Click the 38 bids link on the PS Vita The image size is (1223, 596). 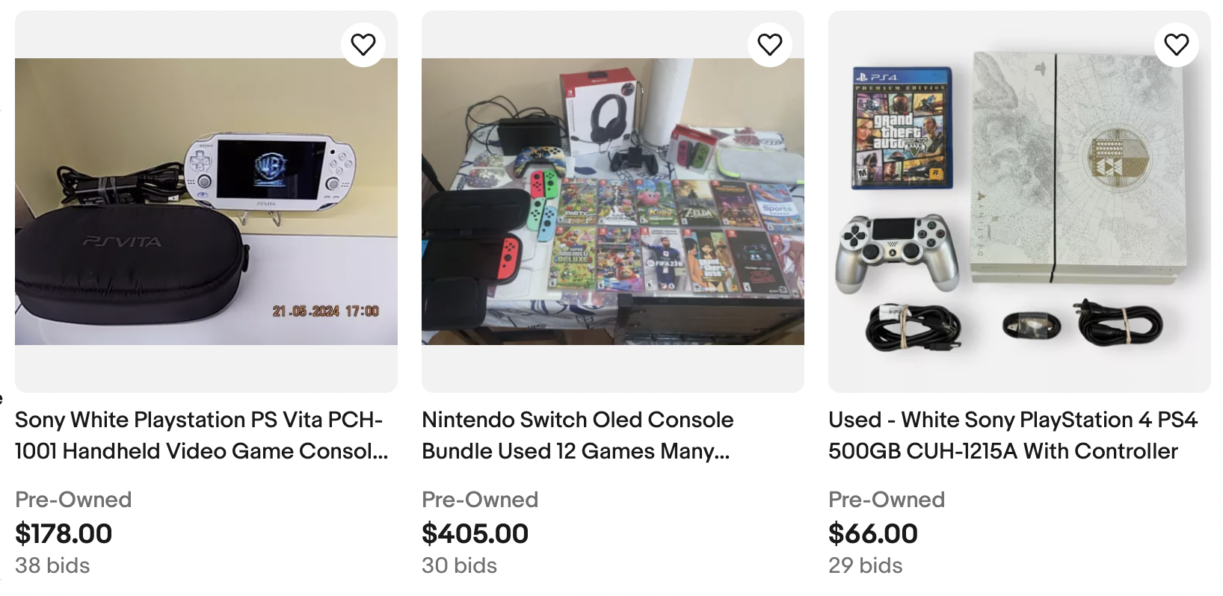tap(53, 565)
